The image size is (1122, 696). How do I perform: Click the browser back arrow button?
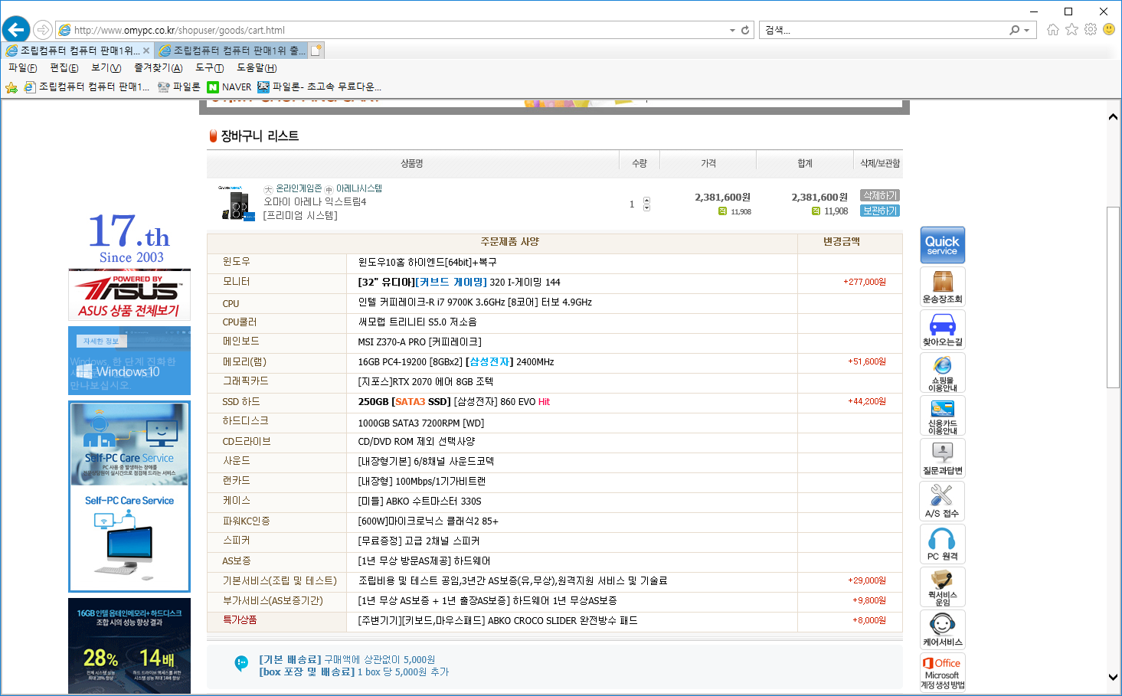[15, 30]
